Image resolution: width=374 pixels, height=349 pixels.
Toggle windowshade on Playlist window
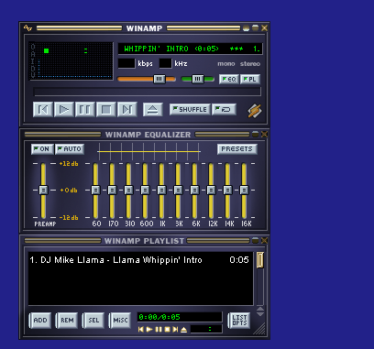coord(255,240)
